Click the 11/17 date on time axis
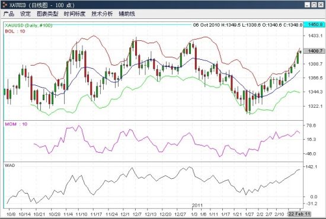This screenshot has height=219, width=326. pyautogui.click(x=96, y=214)
